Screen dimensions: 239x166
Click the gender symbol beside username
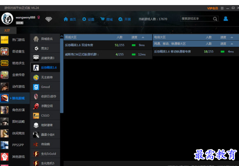tap(39, 17)
